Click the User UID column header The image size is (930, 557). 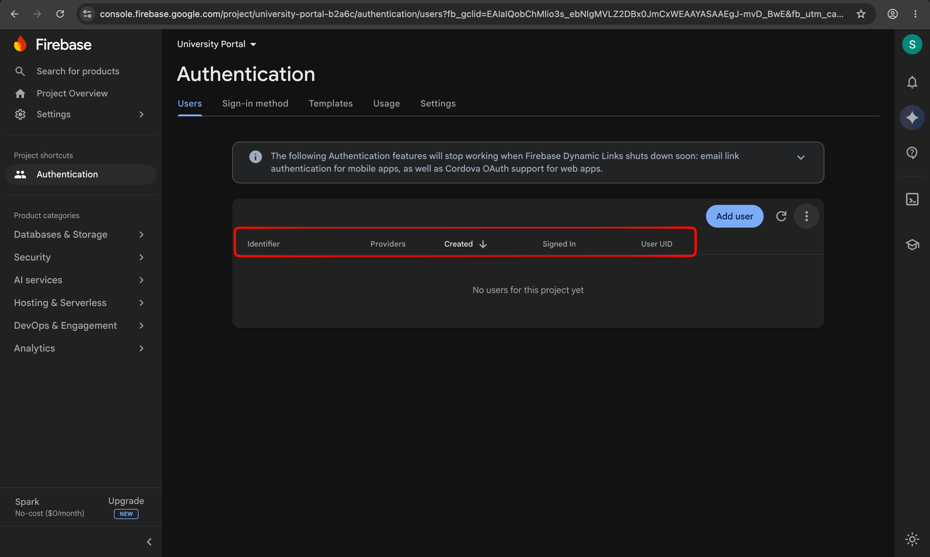657,244
